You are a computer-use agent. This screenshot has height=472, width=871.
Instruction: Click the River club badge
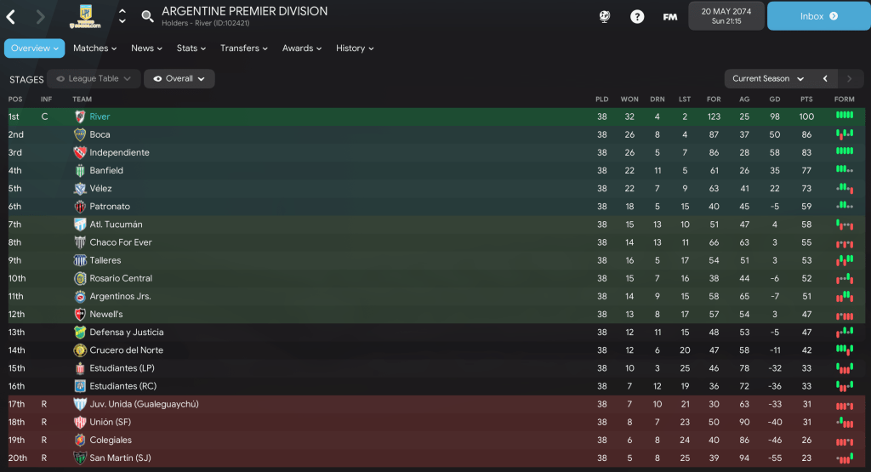click(x=80, y=117)
